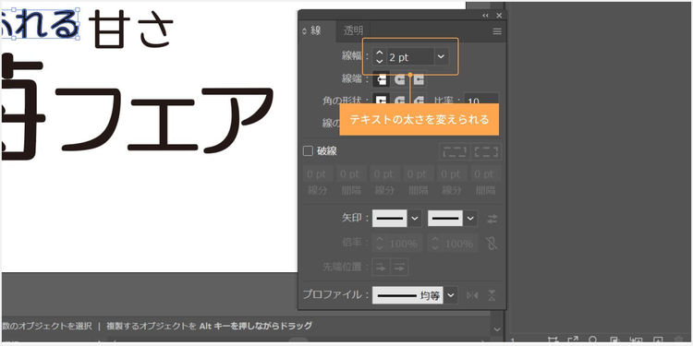Click the 甘さ text on canvas
The height and width of the screenshot is (346, 693).
(131, 30)
